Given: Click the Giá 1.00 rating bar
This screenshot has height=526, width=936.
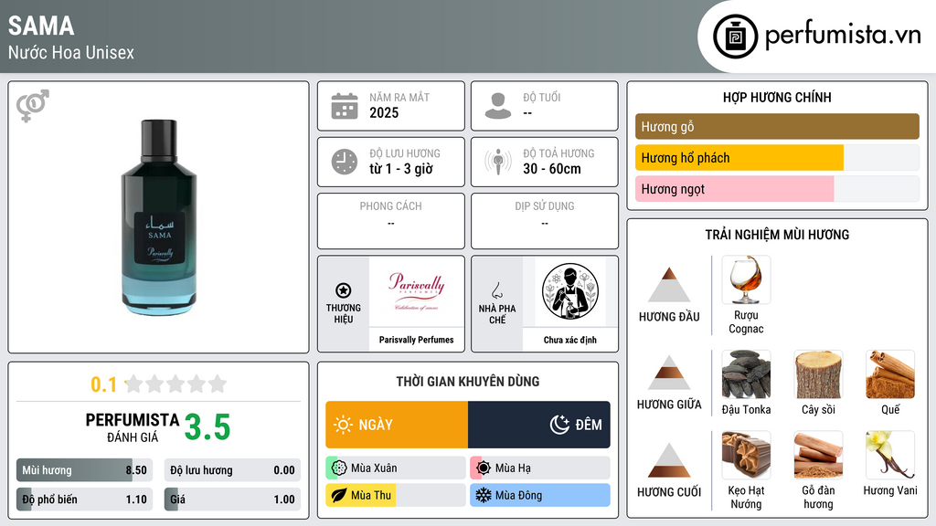Looking at the screenshot, I should tap(232, 500).
